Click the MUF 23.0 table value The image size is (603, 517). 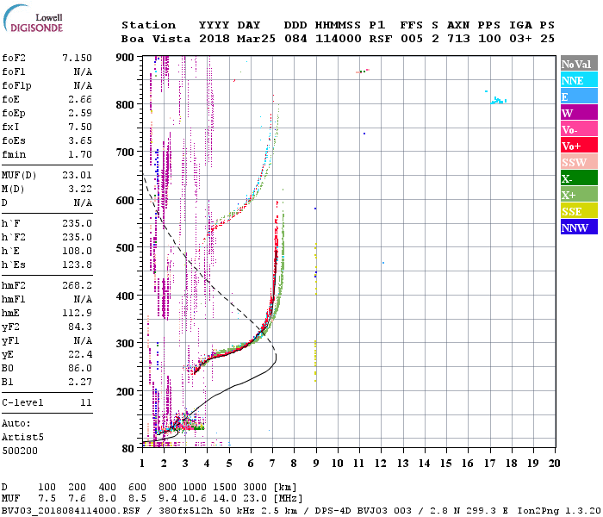pos(255,499)
